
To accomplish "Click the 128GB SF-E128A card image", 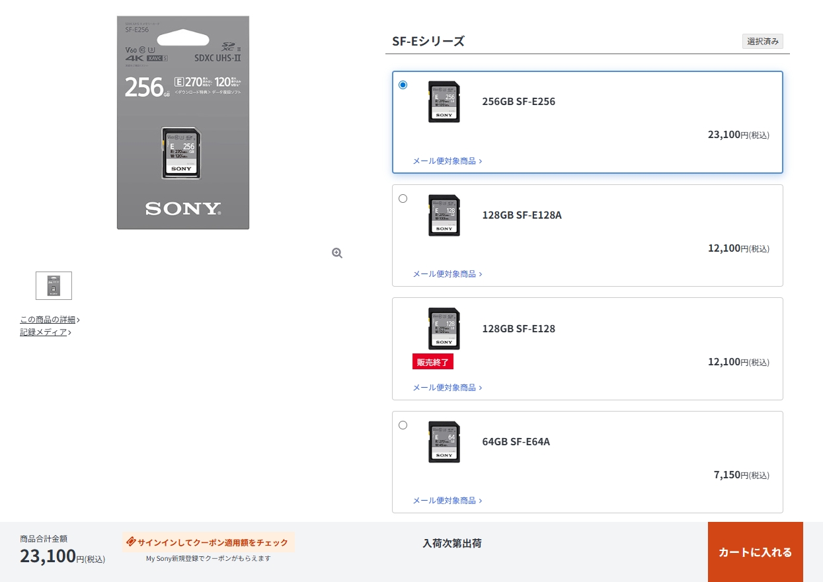I will click(x=444, y=215).
